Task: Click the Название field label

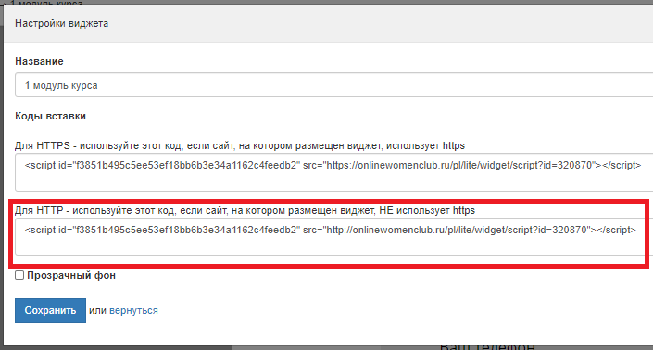Action: click(39, 61)
